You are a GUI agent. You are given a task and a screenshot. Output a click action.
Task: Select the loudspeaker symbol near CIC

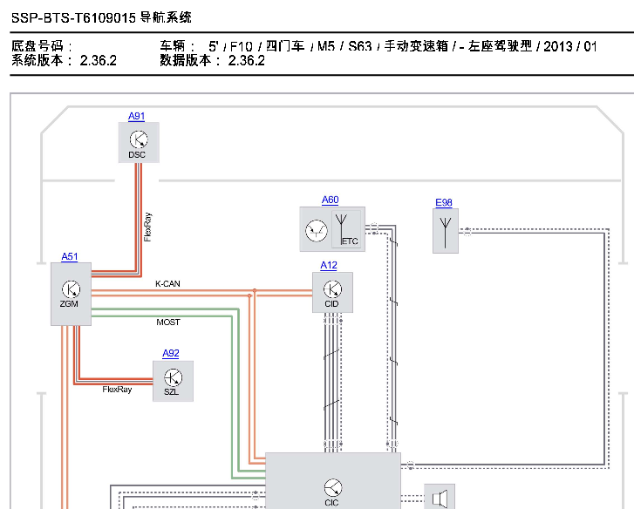440,497
